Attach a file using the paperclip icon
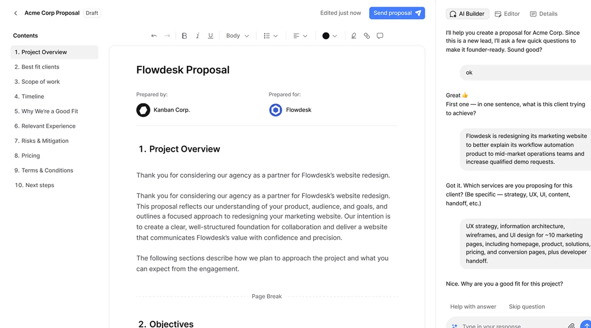Image resolution: width=591 pixels, height=328 pixels. [572, 326]
